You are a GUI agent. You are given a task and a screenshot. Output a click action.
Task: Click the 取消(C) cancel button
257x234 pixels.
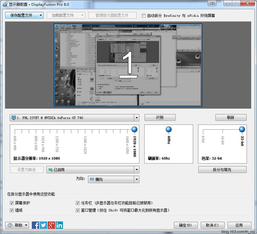tap(212, 225)
